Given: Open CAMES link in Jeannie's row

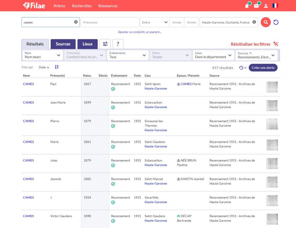Looking at the screenshot, I should tap(29, 179).
